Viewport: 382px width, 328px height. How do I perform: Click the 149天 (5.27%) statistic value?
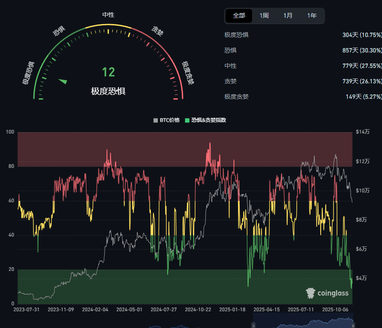click(x=364, y=97)
